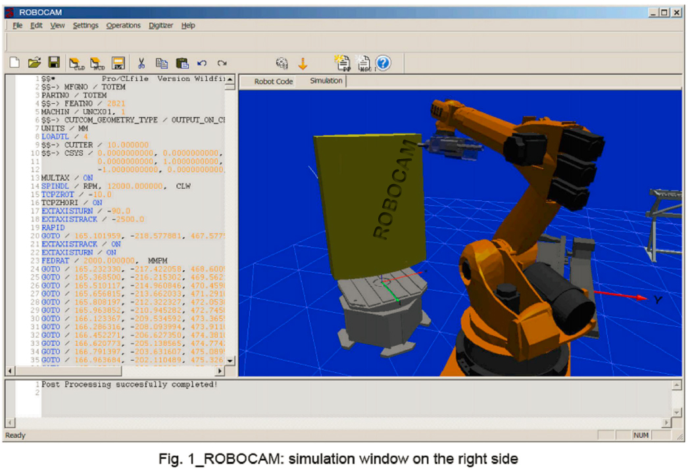Click the 'EXTAXISTRACK / -2500.0' line
The width and height of the screenshot is (688, 474).
pyautogui.click(x=93, y=220)
